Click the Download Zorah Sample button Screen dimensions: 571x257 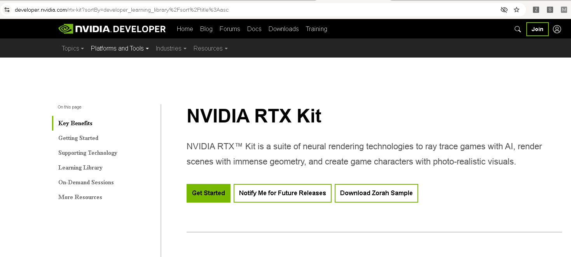click(376, 193)
